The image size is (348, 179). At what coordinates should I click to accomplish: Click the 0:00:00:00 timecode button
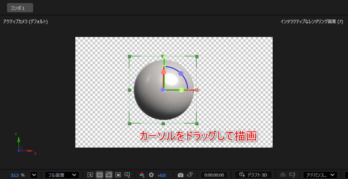coord(214,175)
